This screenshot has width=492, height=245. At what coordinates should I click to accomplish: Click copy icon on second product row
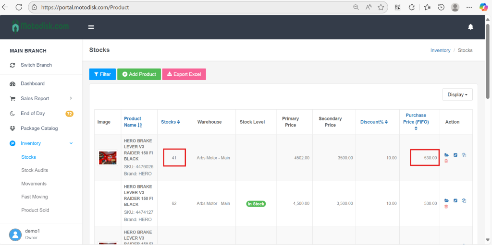tap(464, 200)
